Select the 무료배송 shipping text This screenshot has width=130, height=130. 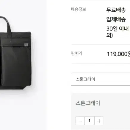[x=116, y=10]
